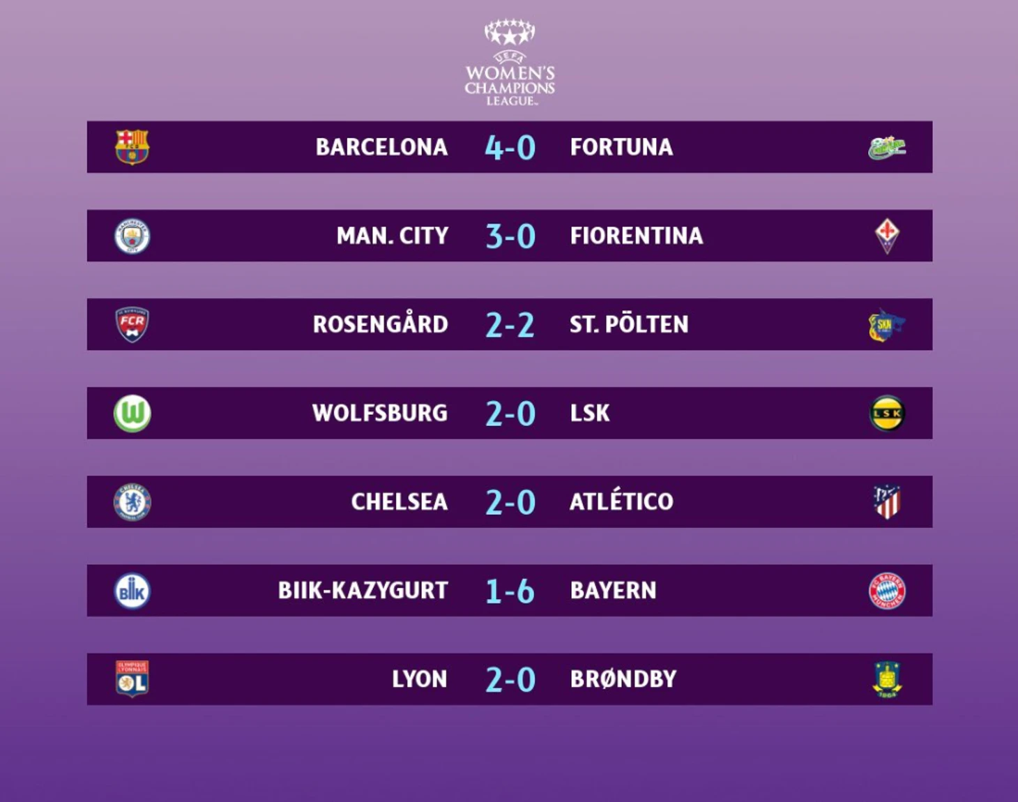Viewport: 1018px width, 802px height.
Task: Open the Barcelona 4-0 score
Action: [x=510, y=148]
